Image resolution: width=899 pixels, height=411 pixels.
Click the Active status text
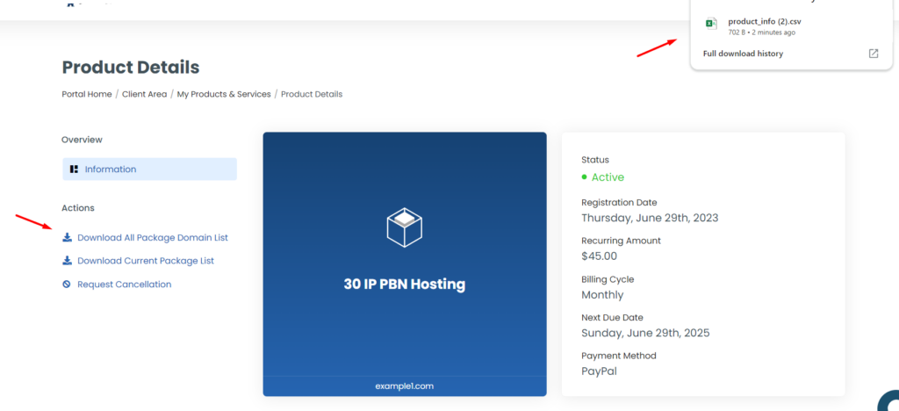click(x=608, y=177)
